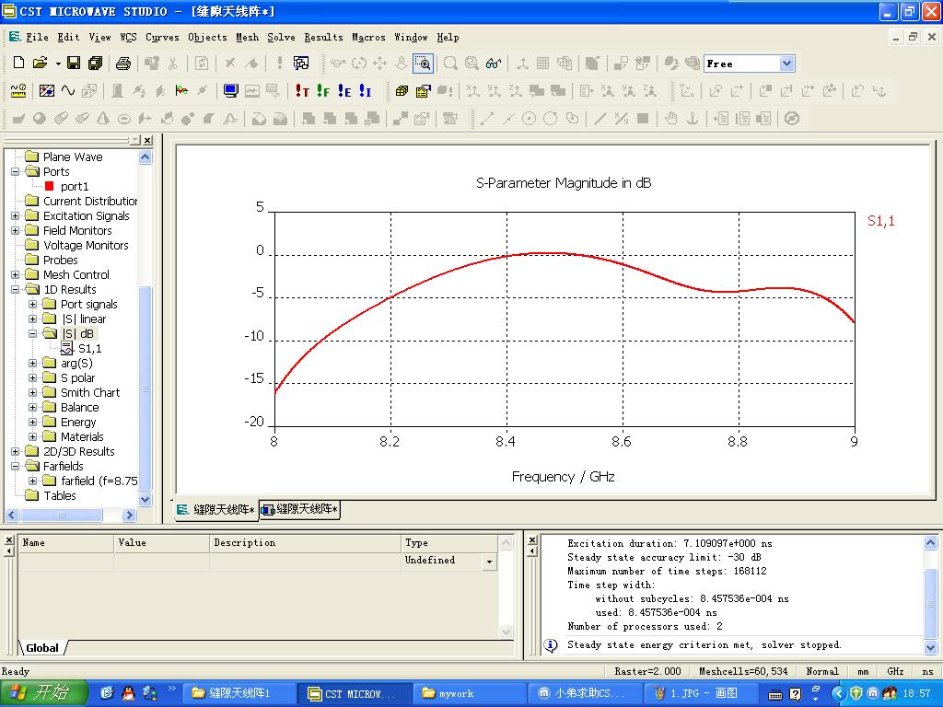The width and height of the screenshot is (943, 707).
Task: Open the Units ruler icon
Action: coord(18,91)
